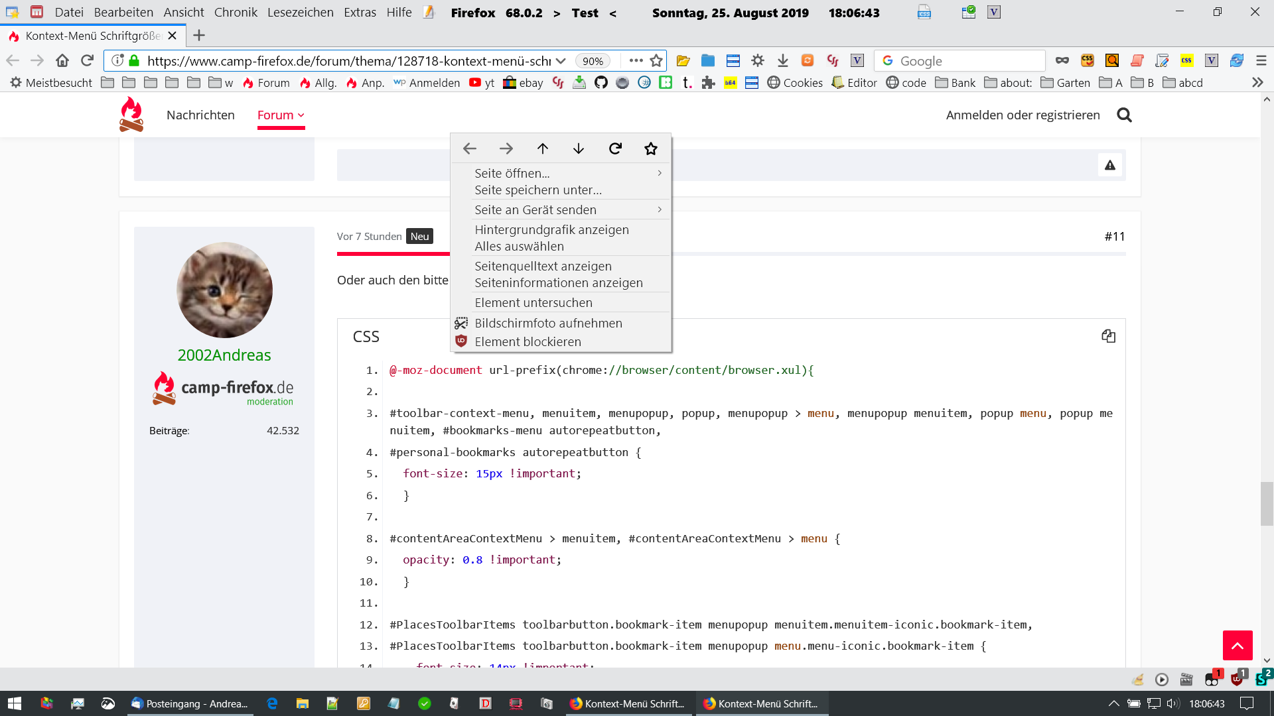
Task: Open the Lesezeichen menu in menu bar
Action: (x=300, y=13)
